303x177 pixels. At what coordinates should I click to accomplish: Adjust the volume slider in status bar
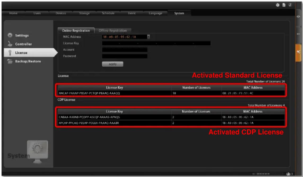tap(269, 174)
